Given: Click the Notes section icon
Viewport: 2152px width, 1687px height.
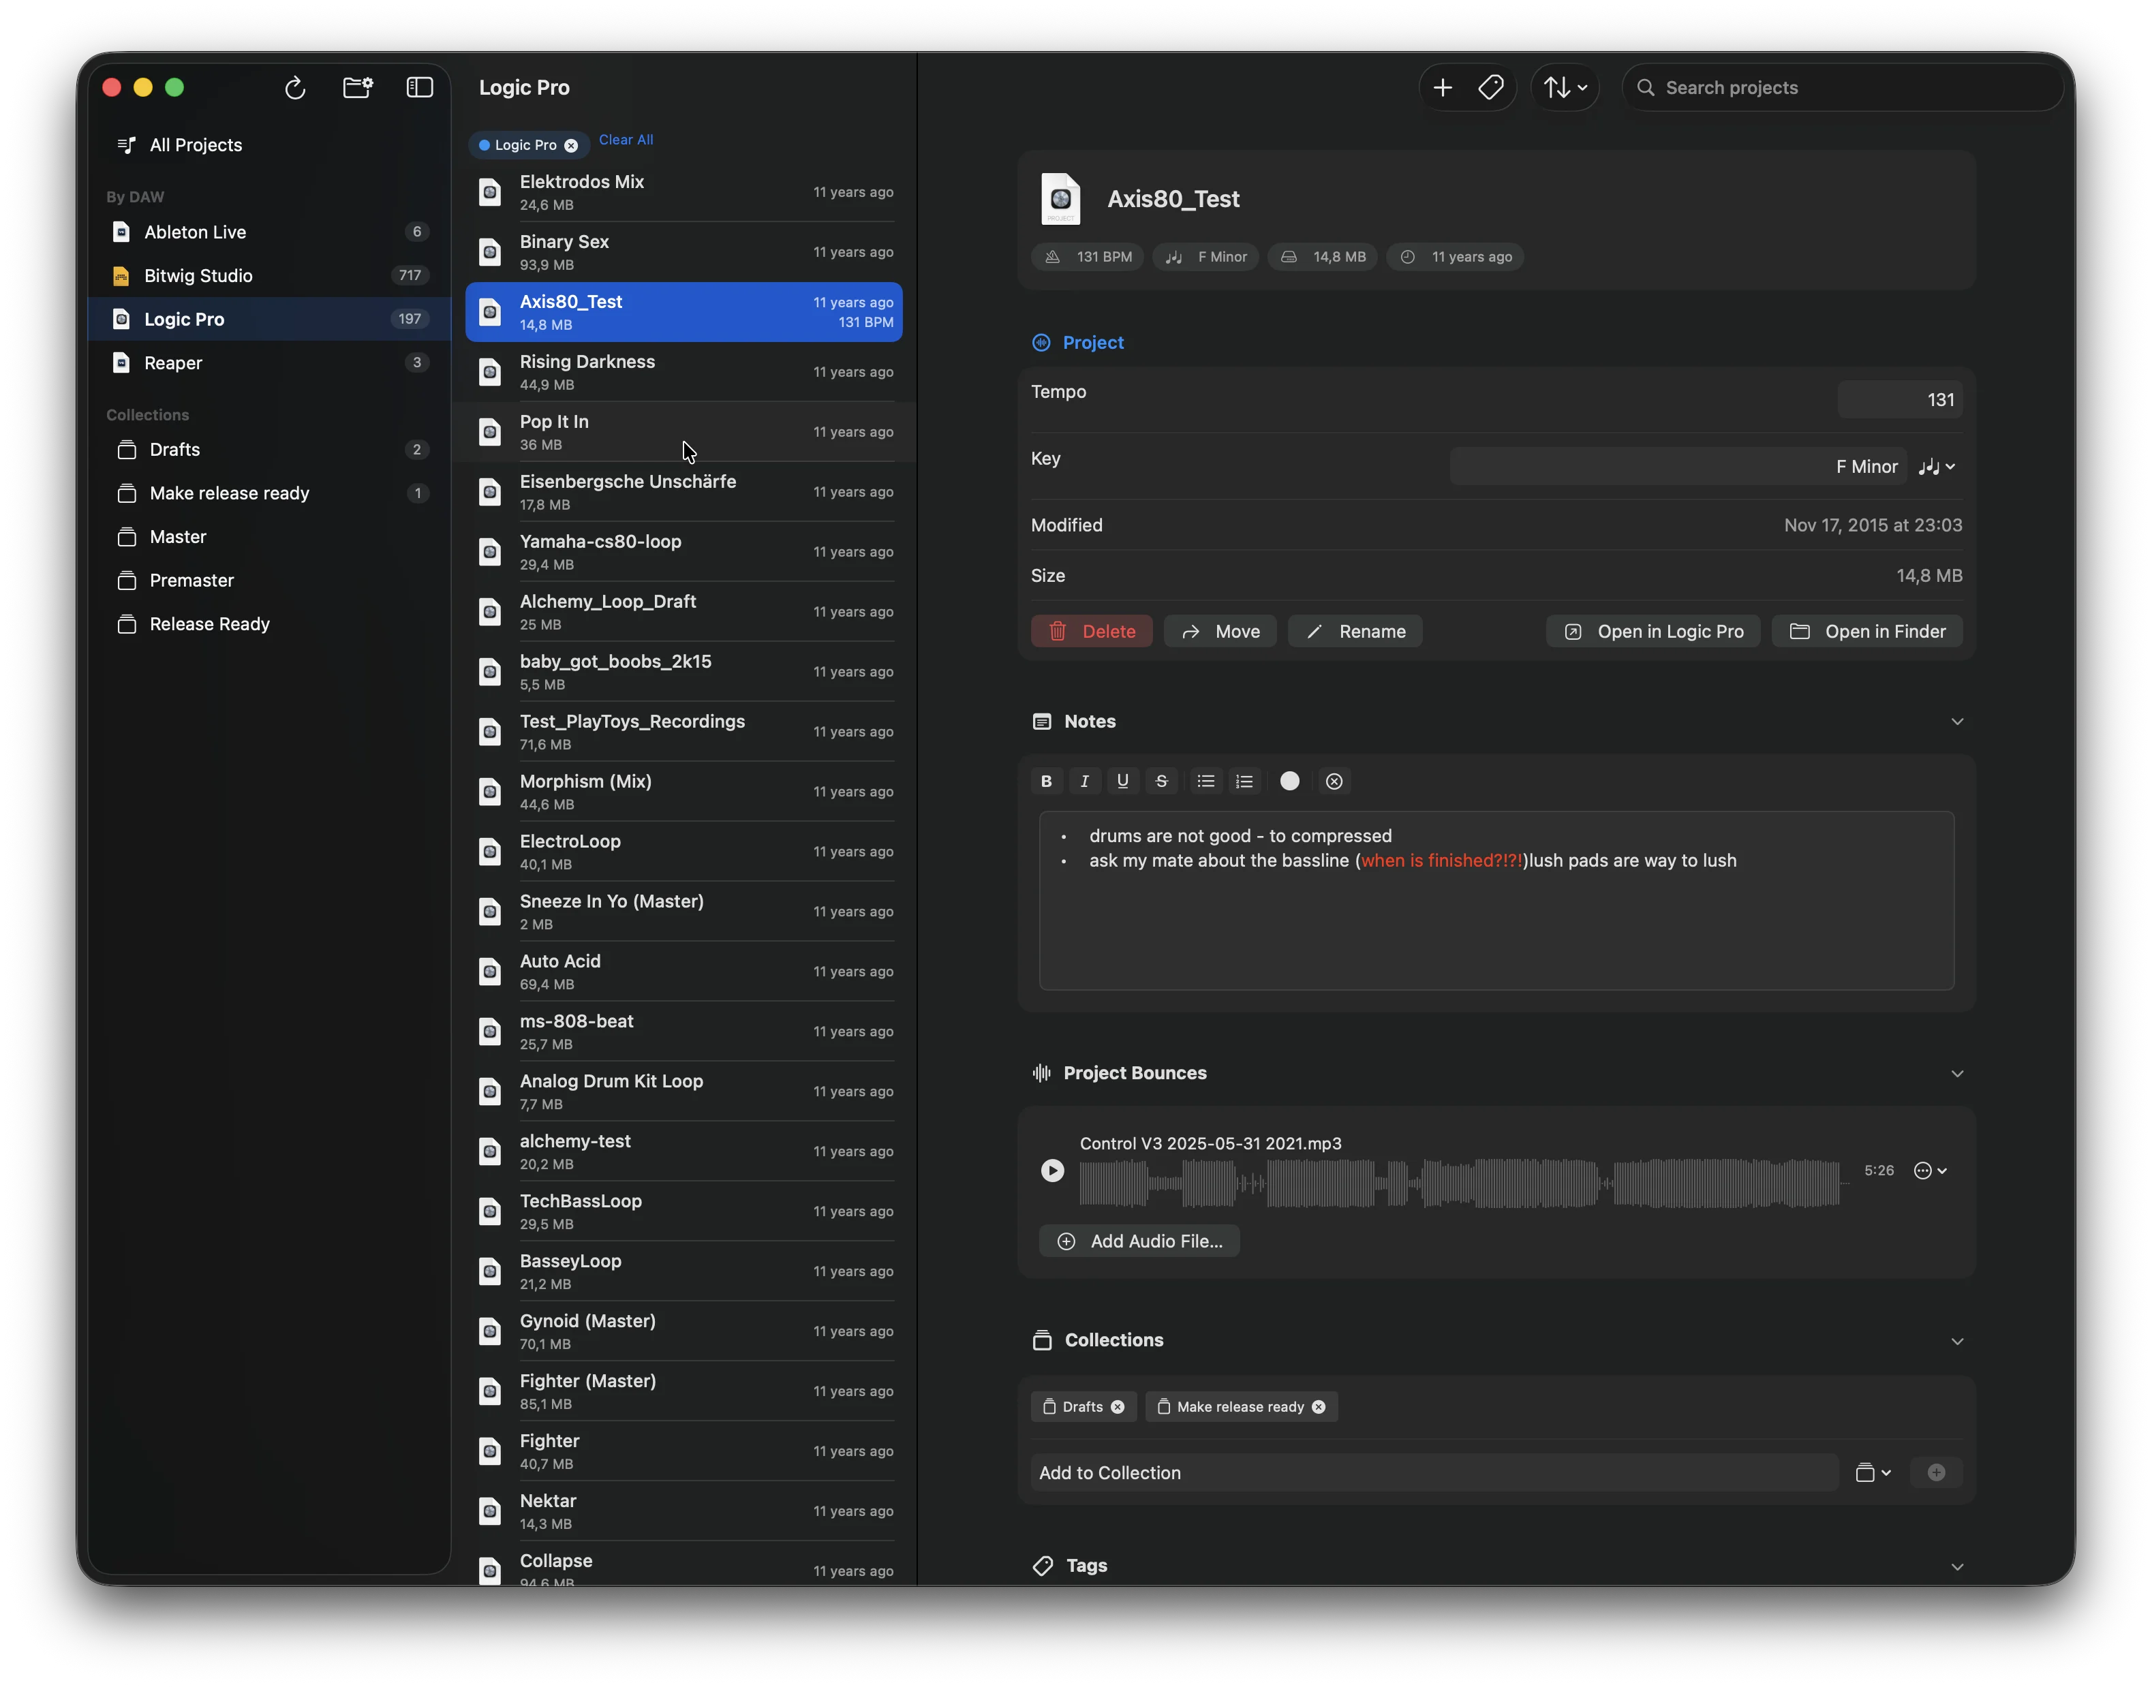Looking at the screenshot, I should [x=1041, y=722].
